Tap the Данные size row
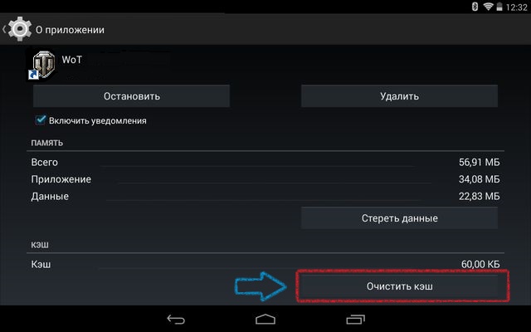Viewport: 531px width, 332px height. [265, 196]
